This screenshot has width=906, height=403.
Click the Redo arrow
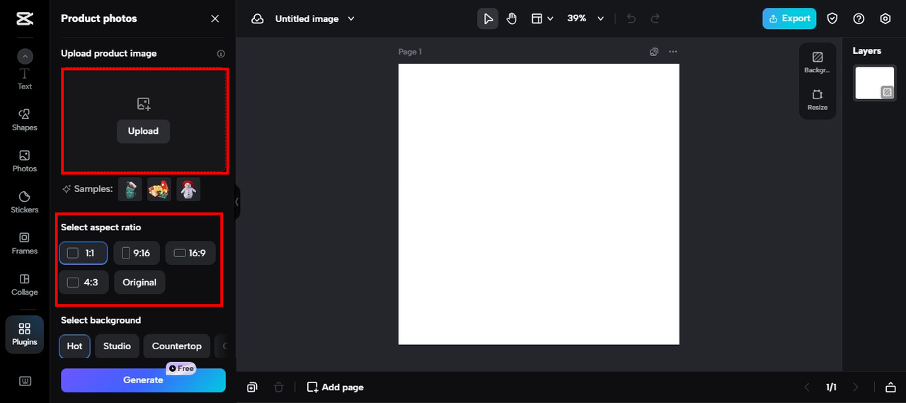655,19
